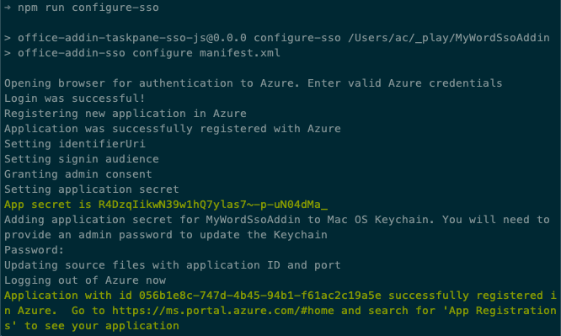Click the 'Granting admin consent' line
The height and width of the screenshot is (336, 561).
[x=78, y=174]
